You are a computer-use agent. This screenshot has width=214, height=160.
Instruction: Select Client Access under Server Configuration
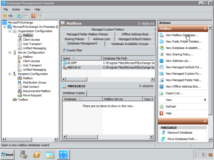[x=31, y=61]
